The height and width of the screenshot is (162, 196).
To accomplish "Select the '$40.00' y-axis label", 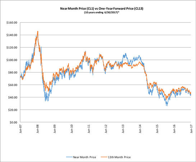I will tap(13, 97).
